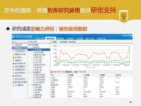
Task: Switch to the 统计分析 tab
Action: coord(50,38)
